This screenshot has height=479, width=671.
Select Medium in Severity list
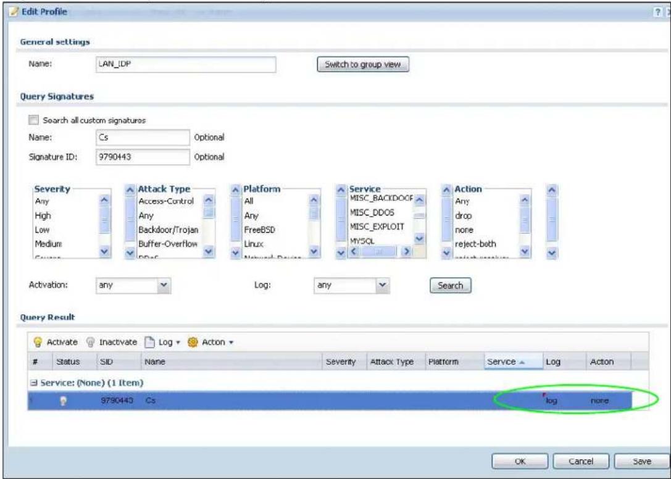[48, 244]
